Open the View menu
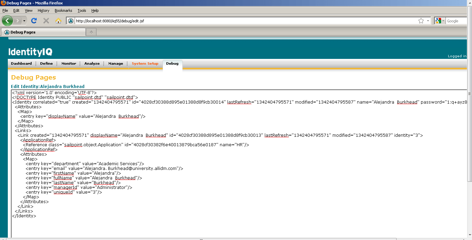The image size is (472, 240). click(29, 10)
